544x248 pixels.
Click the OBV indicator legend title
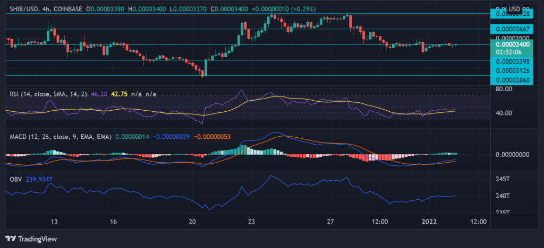[15, 179]
